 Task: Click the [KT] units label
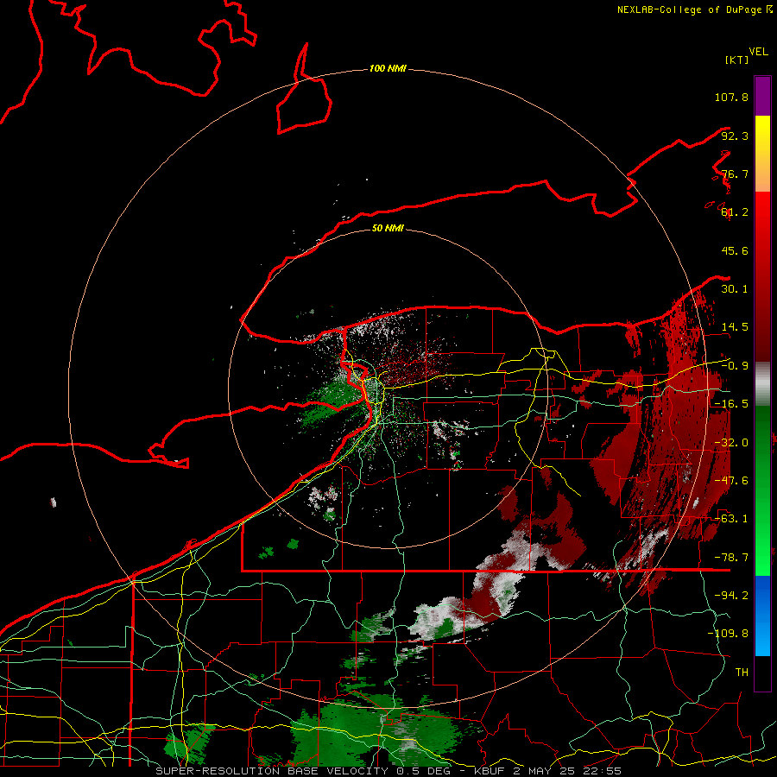coord(736,60)
